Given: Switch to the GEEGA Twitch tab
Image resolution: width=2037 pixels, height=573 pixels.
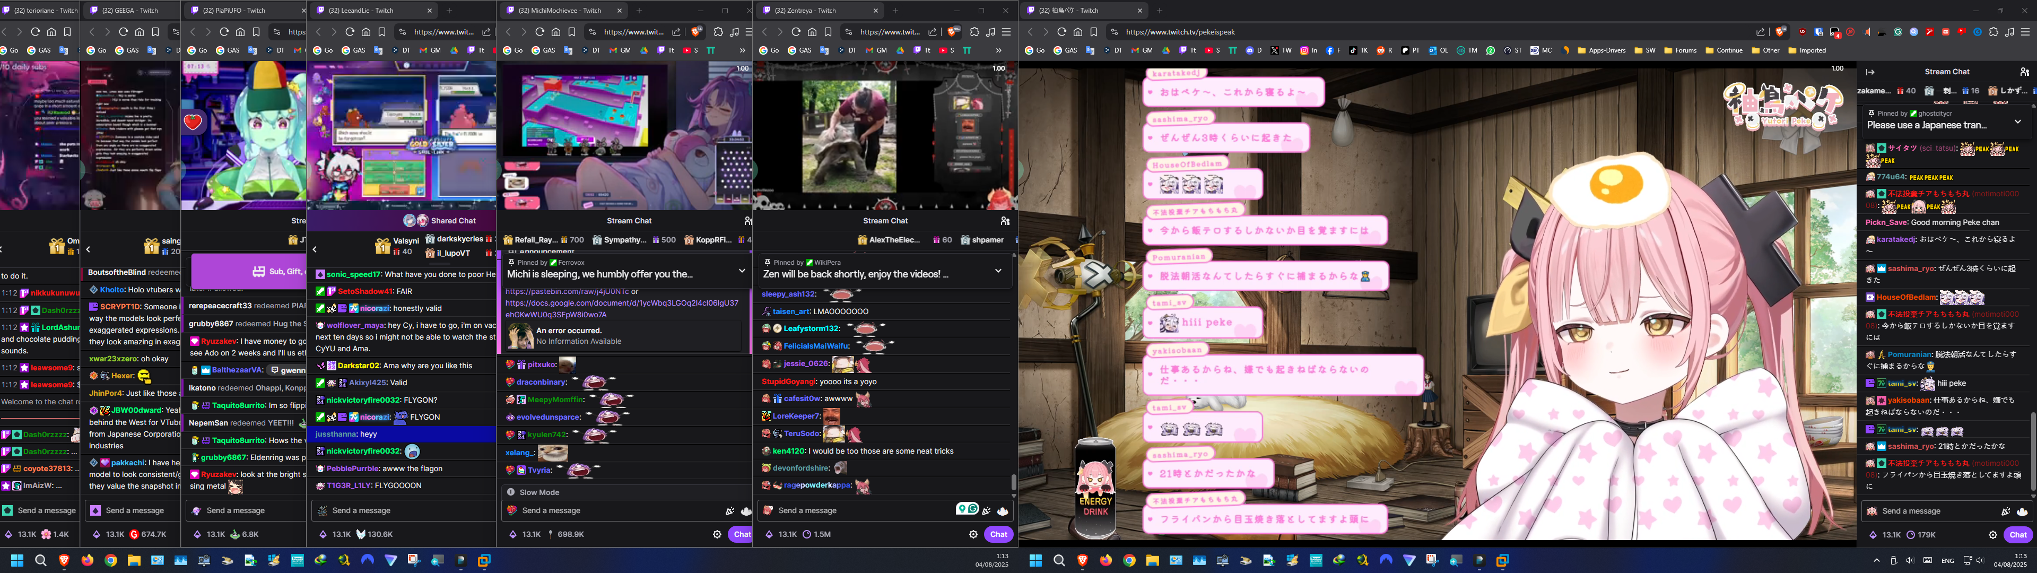Looking at the screenshot, I should click(x=131, y=10).
